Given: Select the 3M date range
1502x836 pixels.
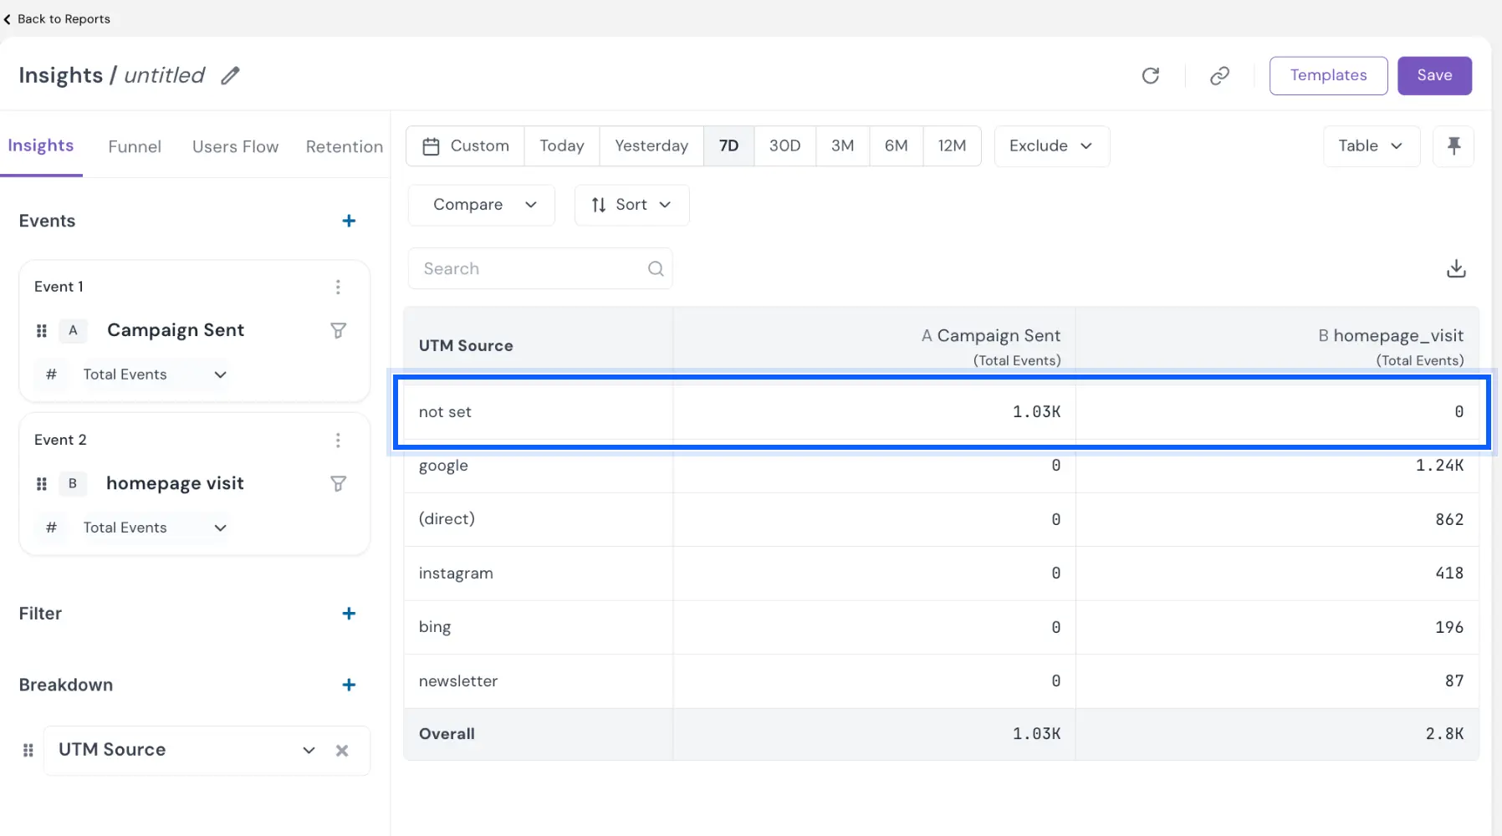Looking at the screenshot, I should 842,146.
